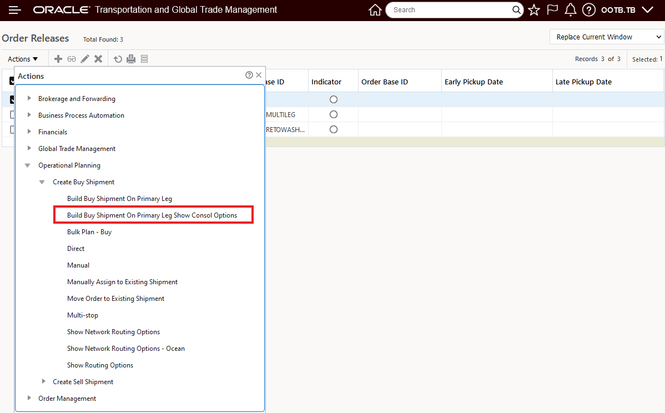Open the notifications bell
The width and height of the screenshot is (665, 413).
click(x=571, y=10)
